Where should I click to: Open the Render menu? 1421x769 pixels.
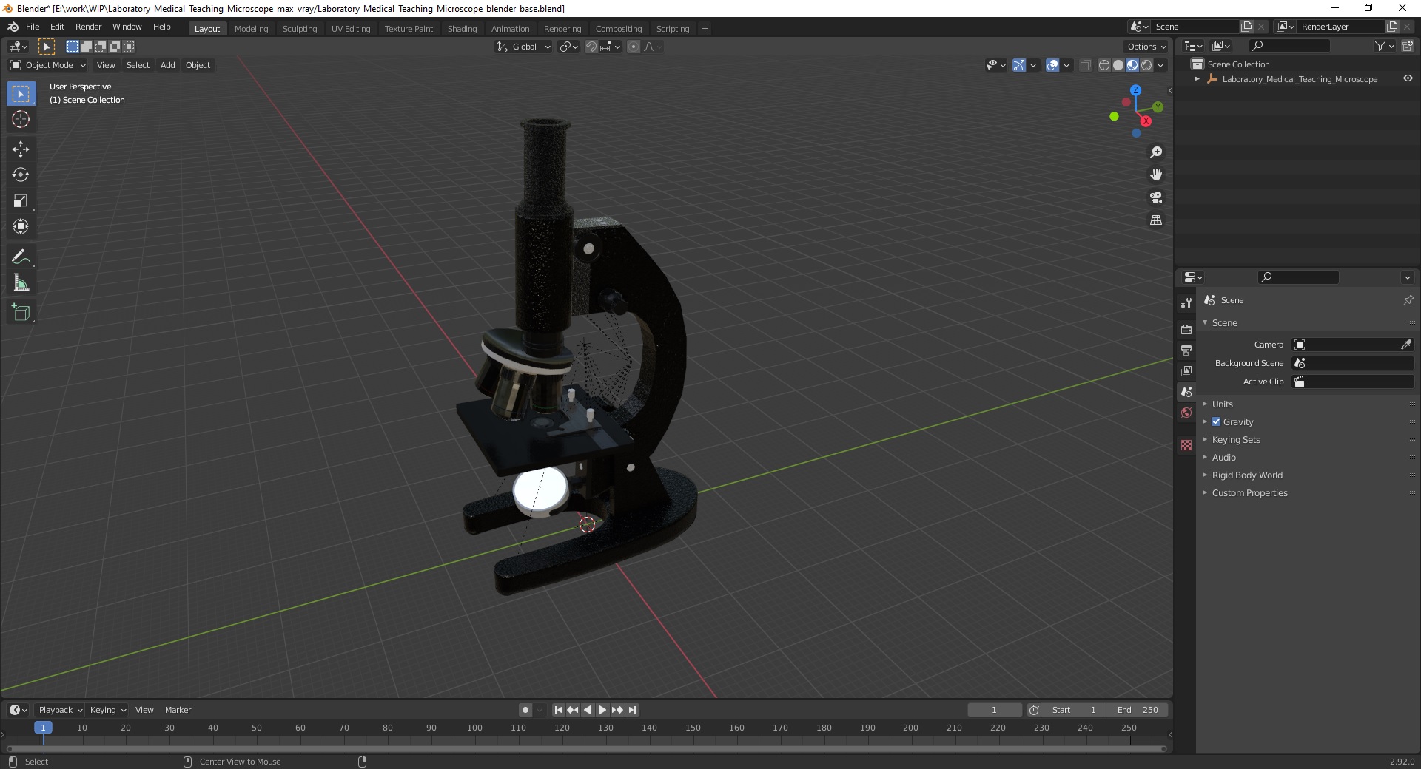88,27
